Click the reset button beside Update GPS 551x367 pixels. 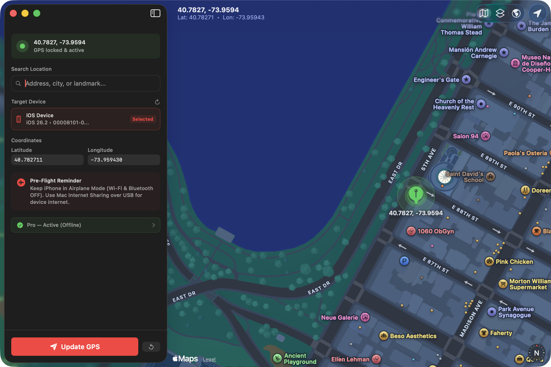[151, 347]
